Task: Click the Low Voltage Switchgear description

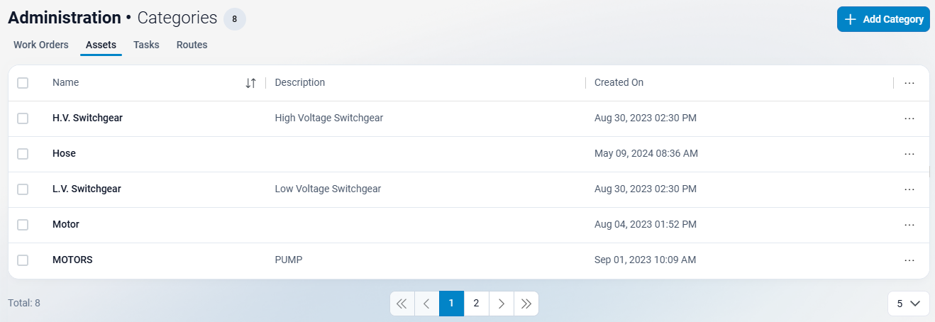Action: tap(328, 189)
